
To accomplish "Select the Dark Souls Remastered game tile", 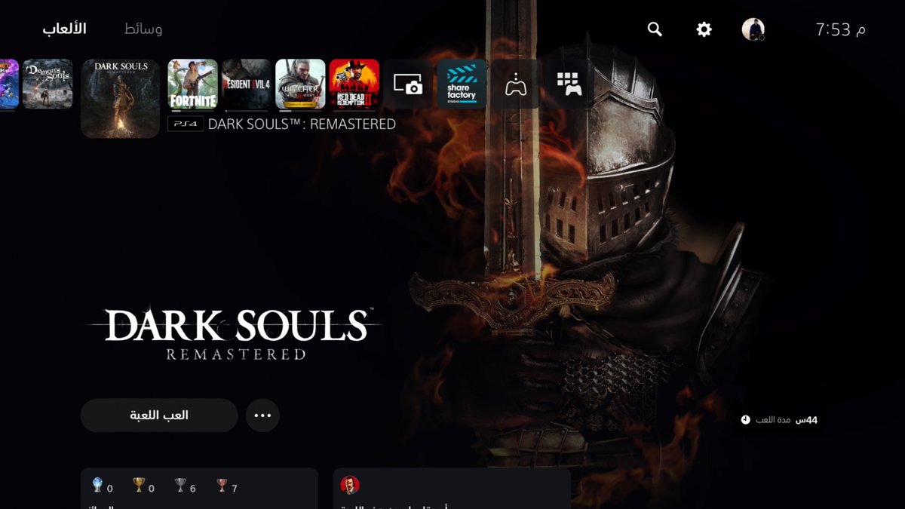I will (120, 99).
